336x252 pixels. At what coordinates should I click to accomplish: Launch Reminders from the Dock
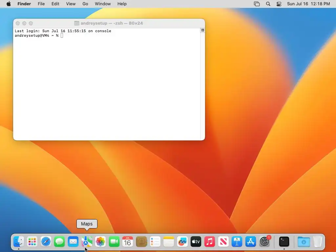point(155,242)
